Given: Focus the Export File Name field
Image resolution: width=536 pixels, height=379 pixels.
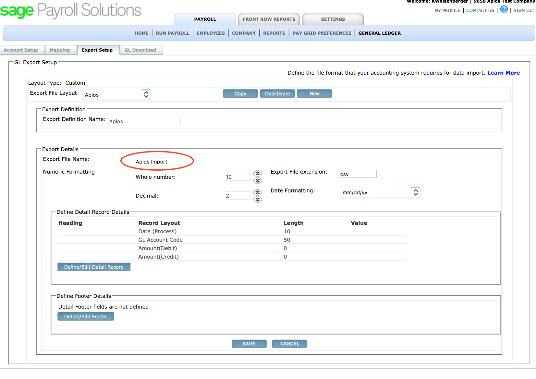Looking at the screenshot, I should [x=171, y=161].
